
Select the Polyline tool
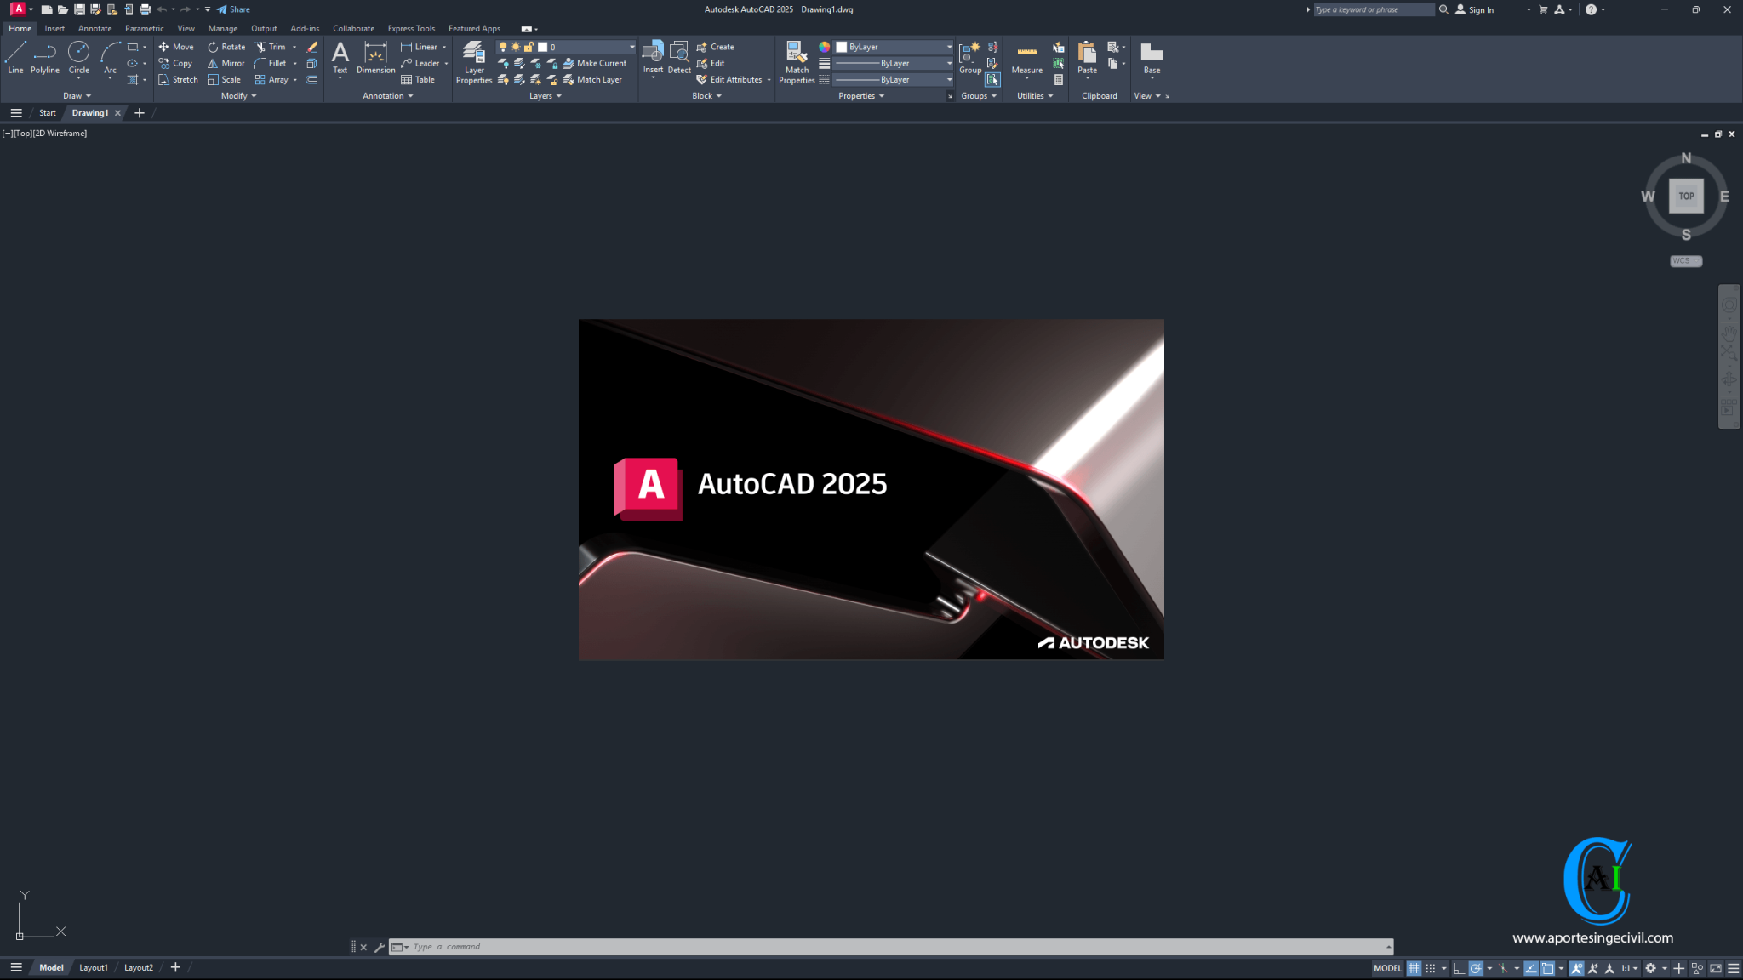pyautogui.click(x=44, y=58)
